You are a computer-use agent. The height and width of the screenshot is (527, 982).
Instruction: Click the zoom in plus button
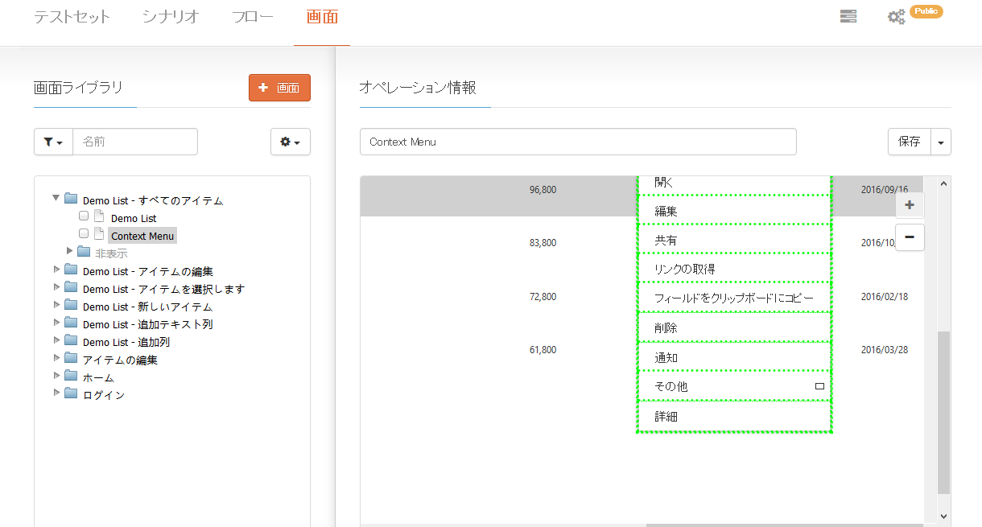[910, 205]
